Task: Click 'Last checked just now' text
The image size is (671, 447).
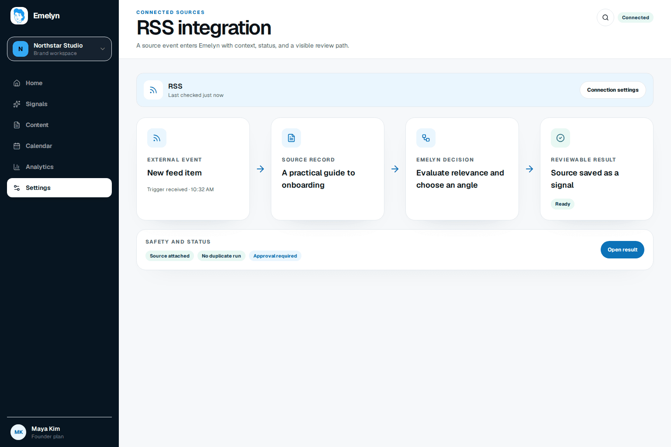Action: coord(196,95)
